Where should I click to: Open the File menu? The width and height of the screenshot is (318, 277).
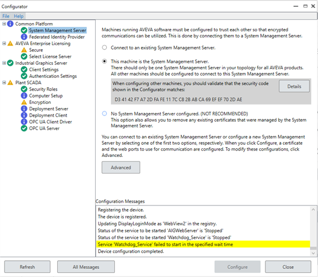(6, 16)
